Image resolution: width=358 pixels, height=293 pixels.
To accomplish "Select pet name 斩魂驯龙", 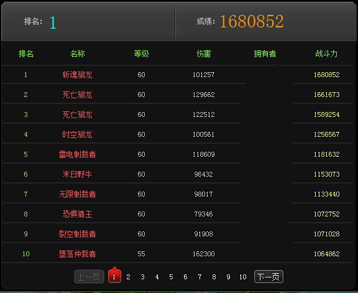I will (x=78, y=75).
